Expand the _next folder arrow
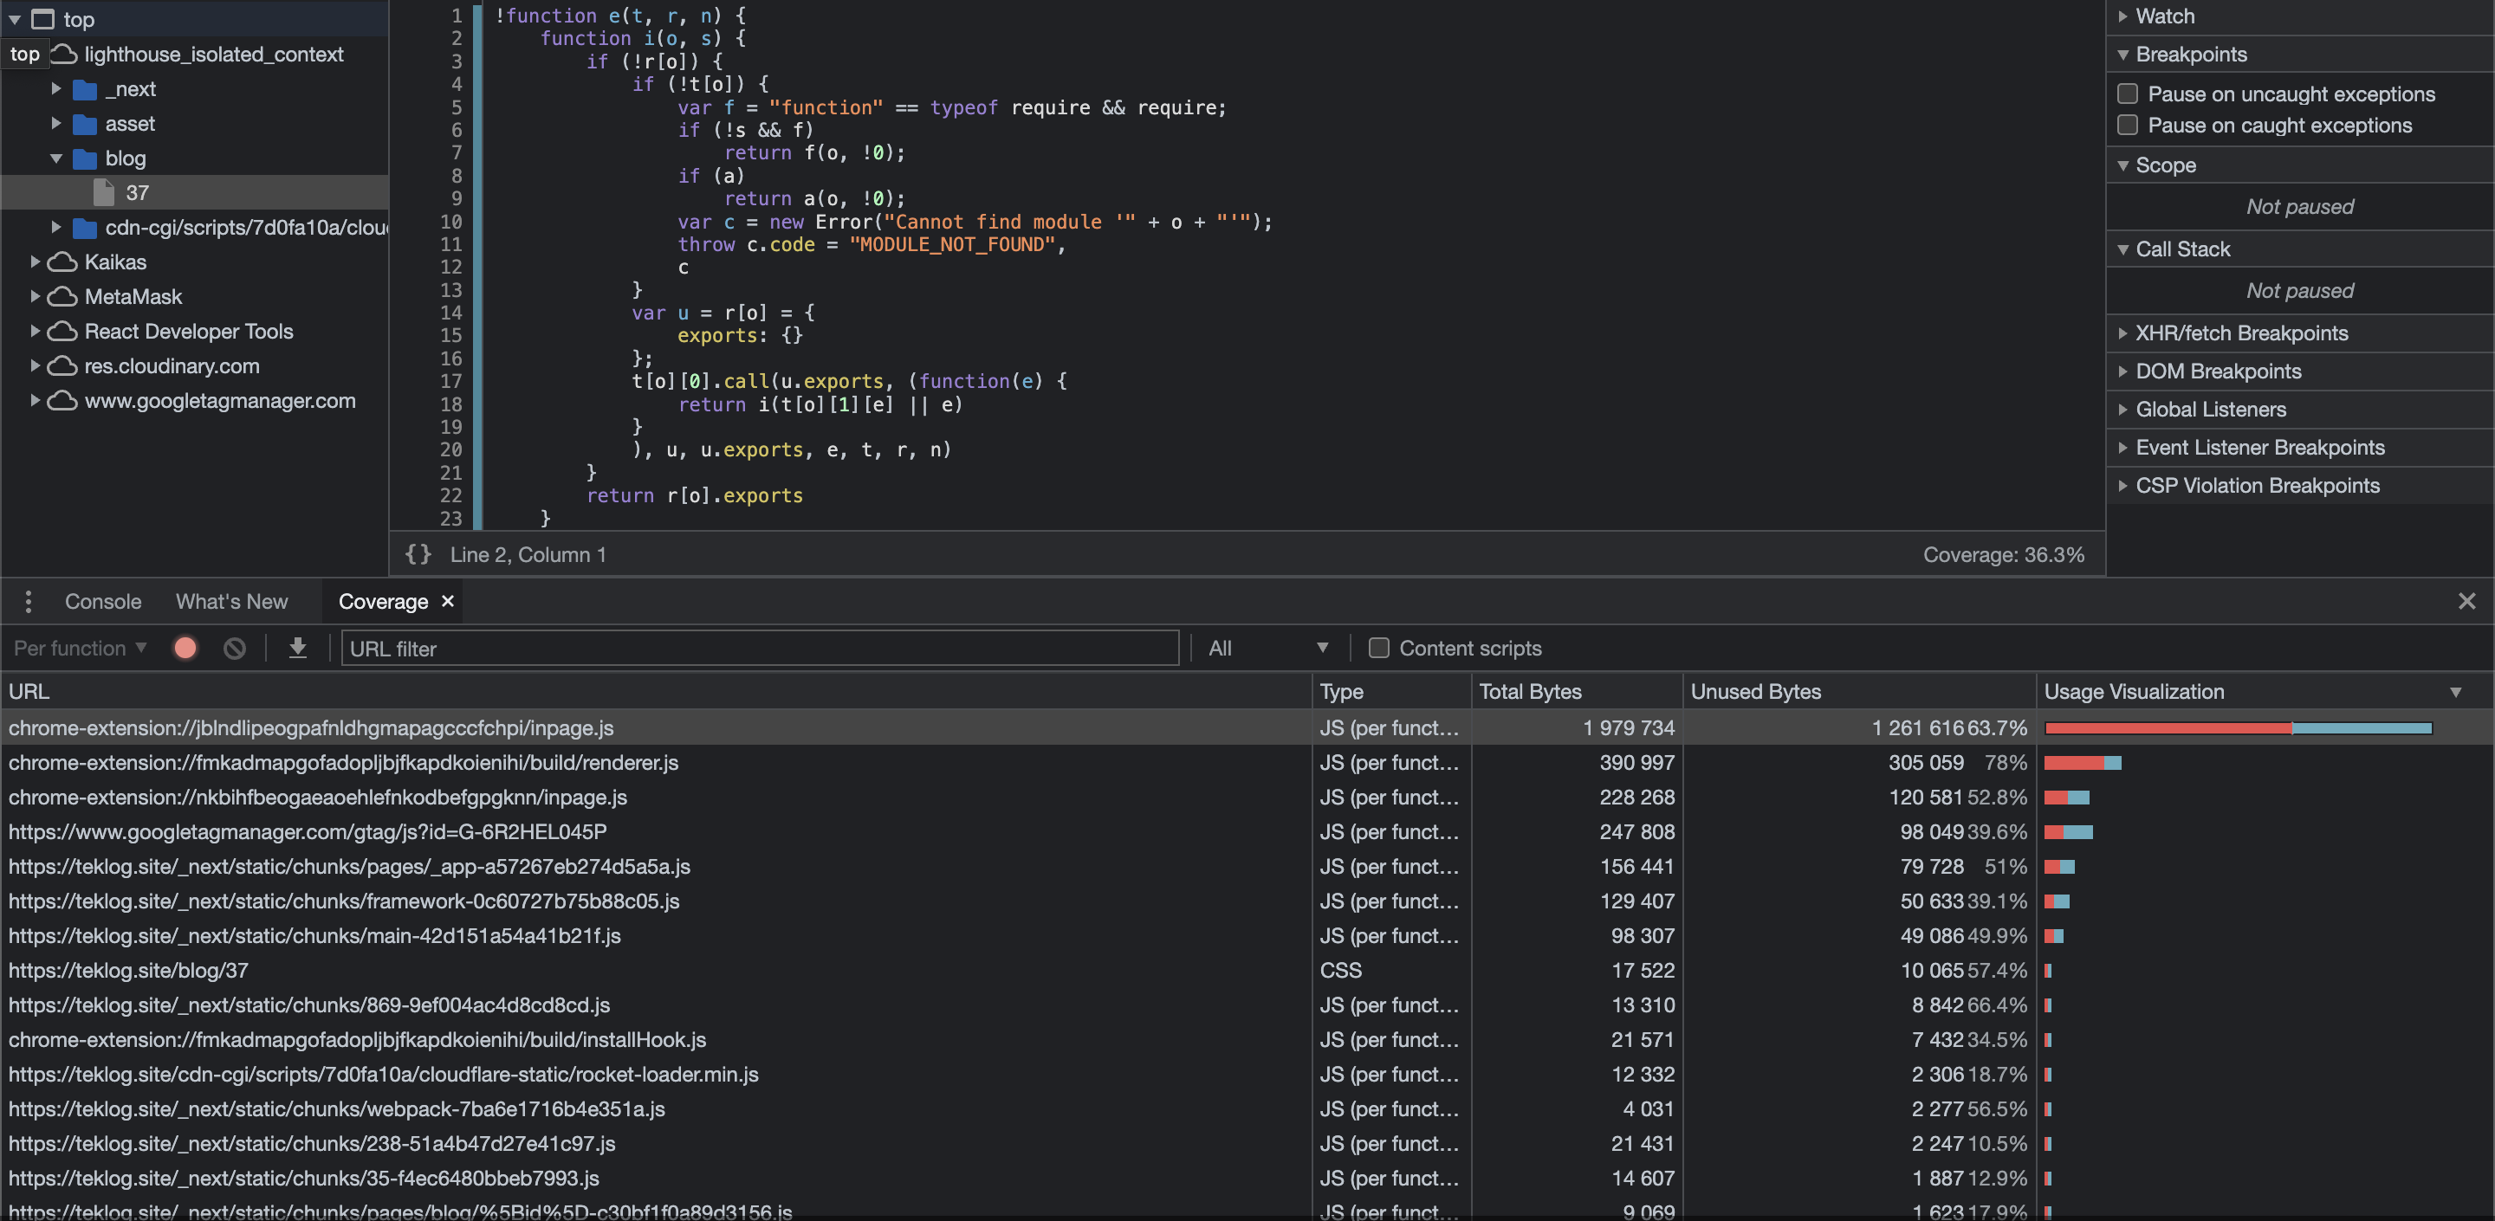The height and width of the screenshot is (1221, 2495). coord(56,89)
